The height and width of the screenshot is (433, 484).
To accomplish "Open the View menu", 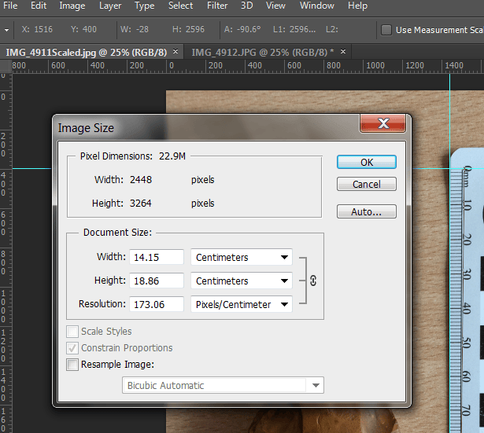I will click(x=275, y=6).
